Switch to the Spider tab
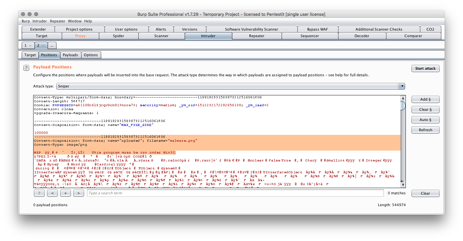The height and width of the screenshot is (241, 463). (x=119, y=36)
